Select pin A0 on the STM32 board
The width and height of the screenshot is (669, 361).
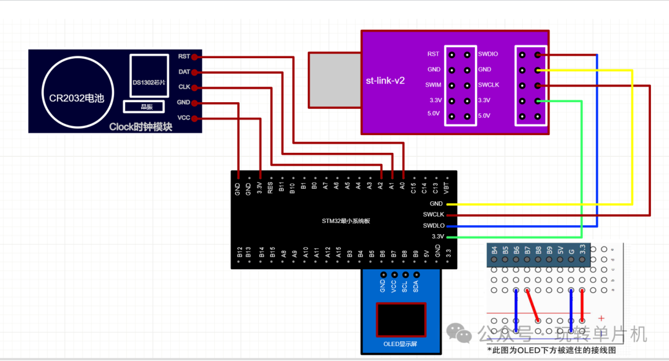click(403, 186)
